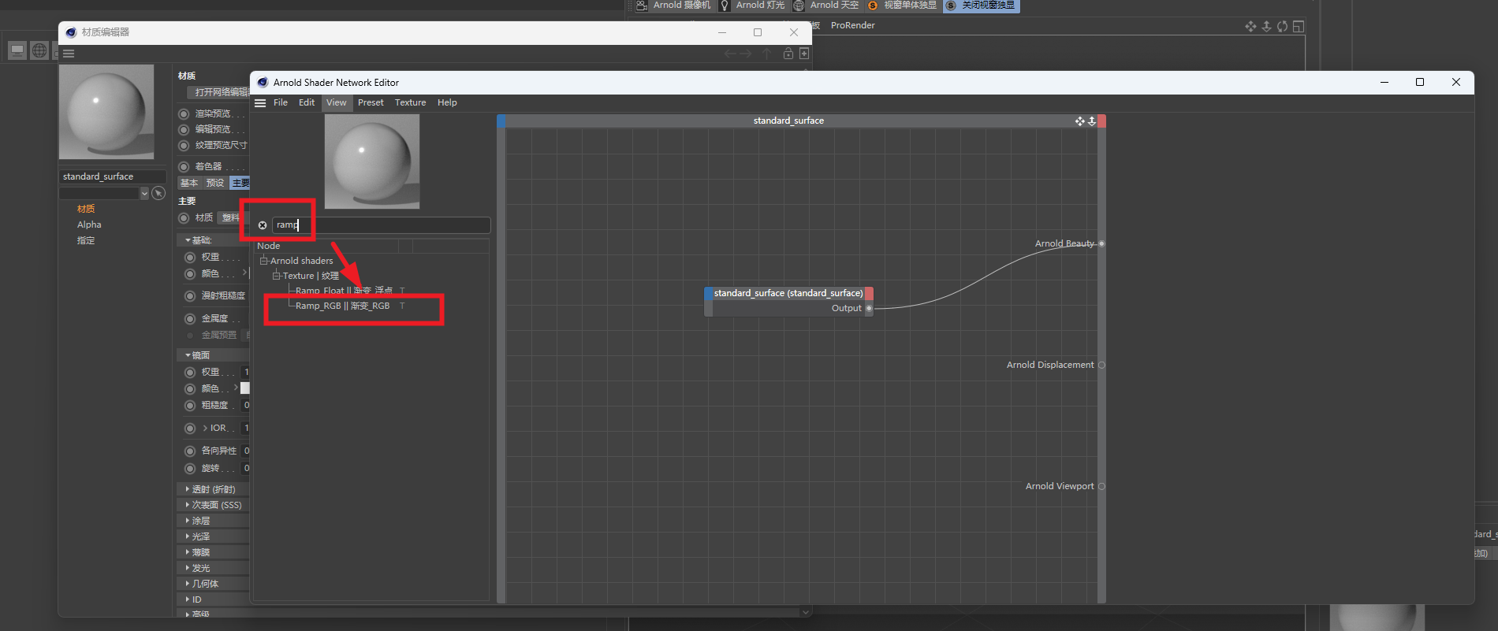Viewport: 1498px width, 631px height.
Task: Collapse the Arnold shaders tree node
Action: coord(264,261)
